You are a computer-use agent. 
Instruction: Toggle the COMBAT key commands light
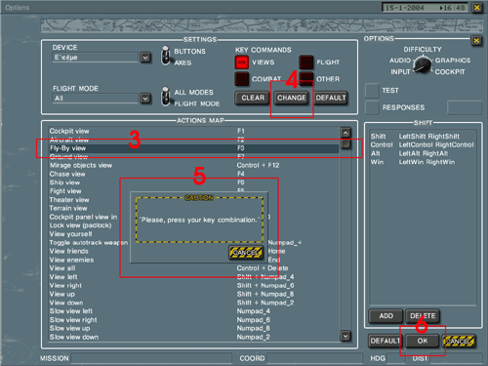241,79
